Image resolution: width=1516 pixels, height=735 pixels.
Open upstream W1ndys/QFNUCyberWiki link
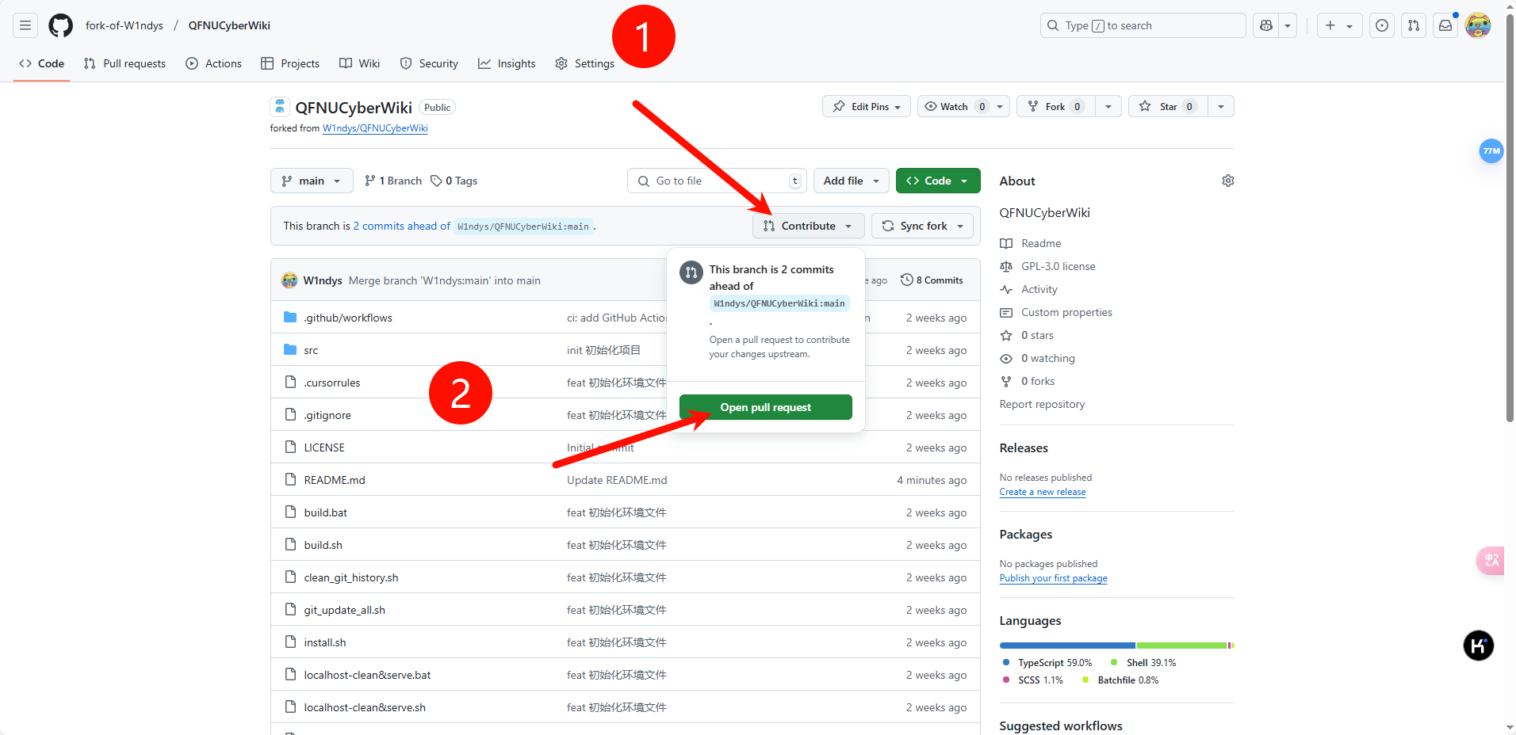375,128
